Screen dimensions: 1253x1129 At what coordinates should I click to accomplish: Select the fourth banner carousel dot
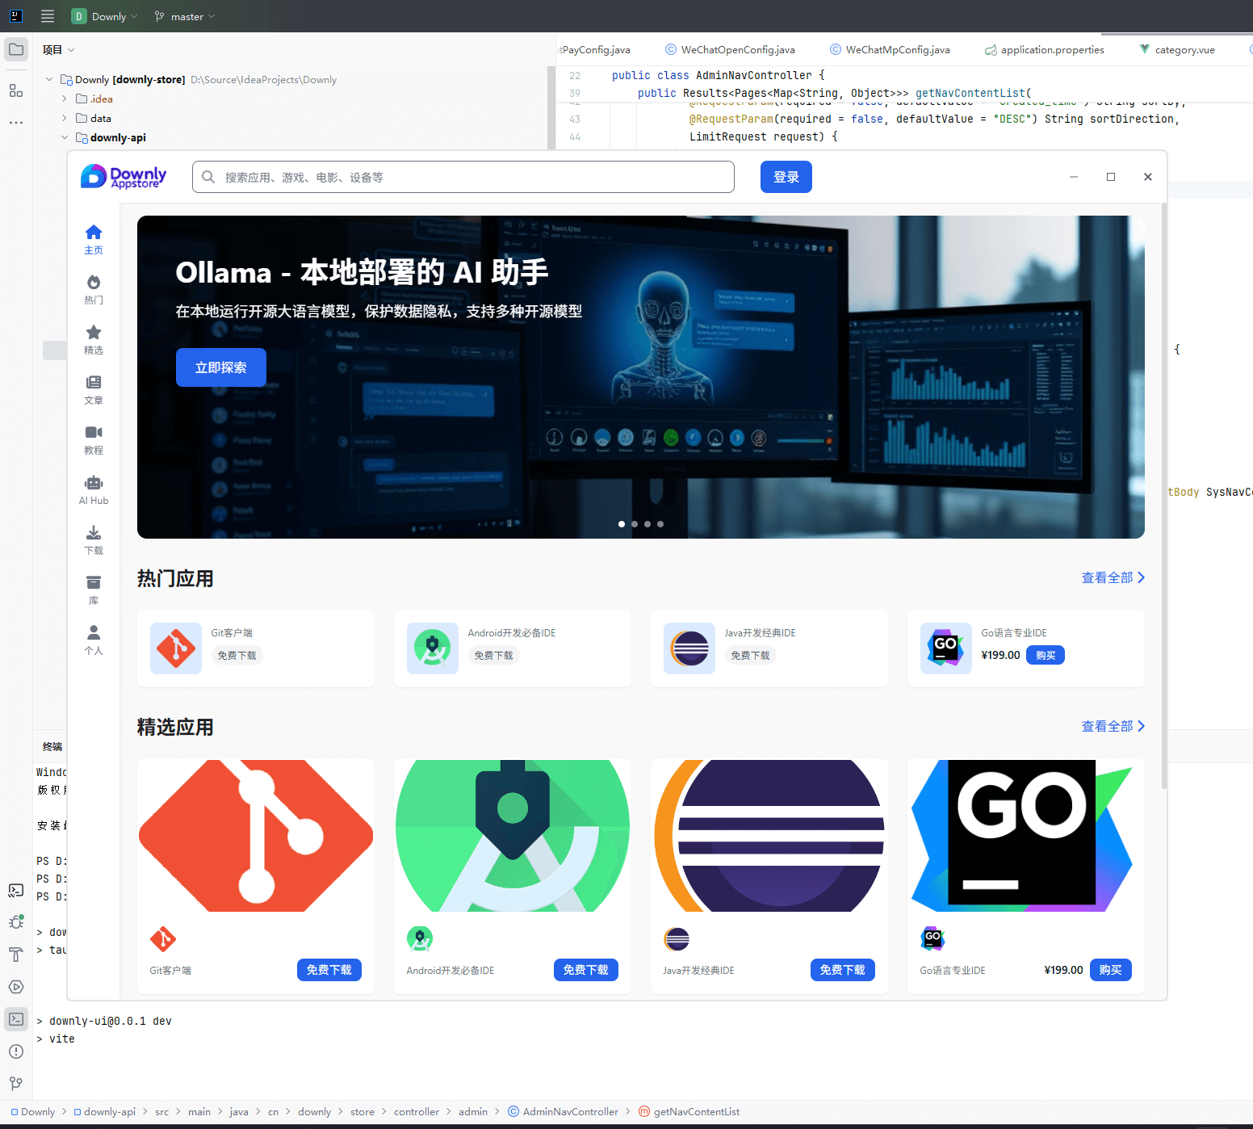[660, 524]
